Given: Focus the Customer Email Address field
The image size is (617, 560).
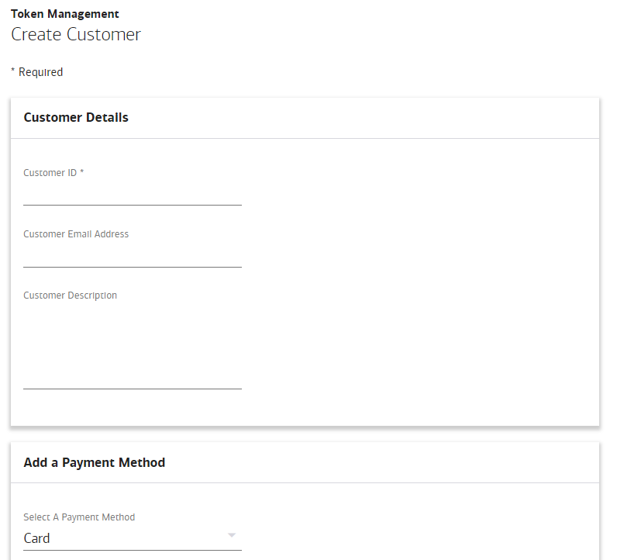Looking at the screenshot, I should [132, 256].
